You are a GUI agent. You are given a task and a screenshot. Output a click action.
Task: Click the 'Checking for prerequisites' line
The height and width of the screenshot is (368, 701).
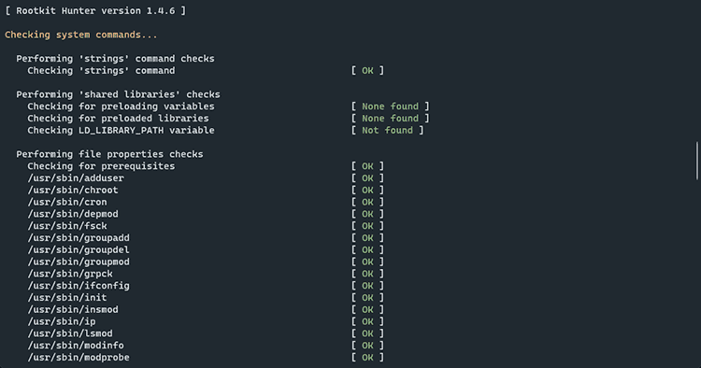[101, 166]
